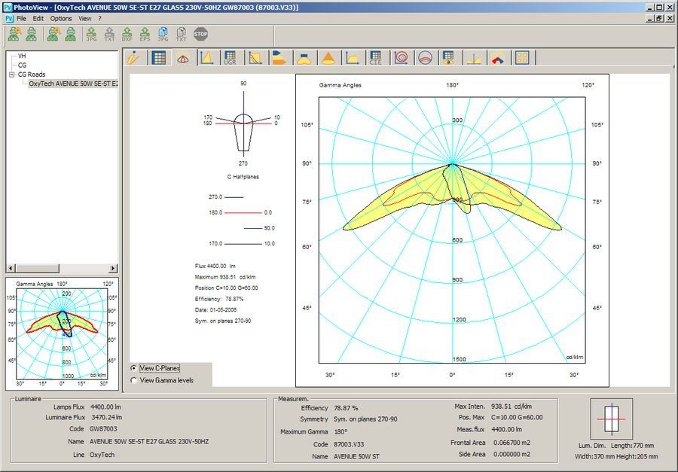The image size is (678, 472).
Task: Select the View Gamma levels option
Action: [134, 380]
